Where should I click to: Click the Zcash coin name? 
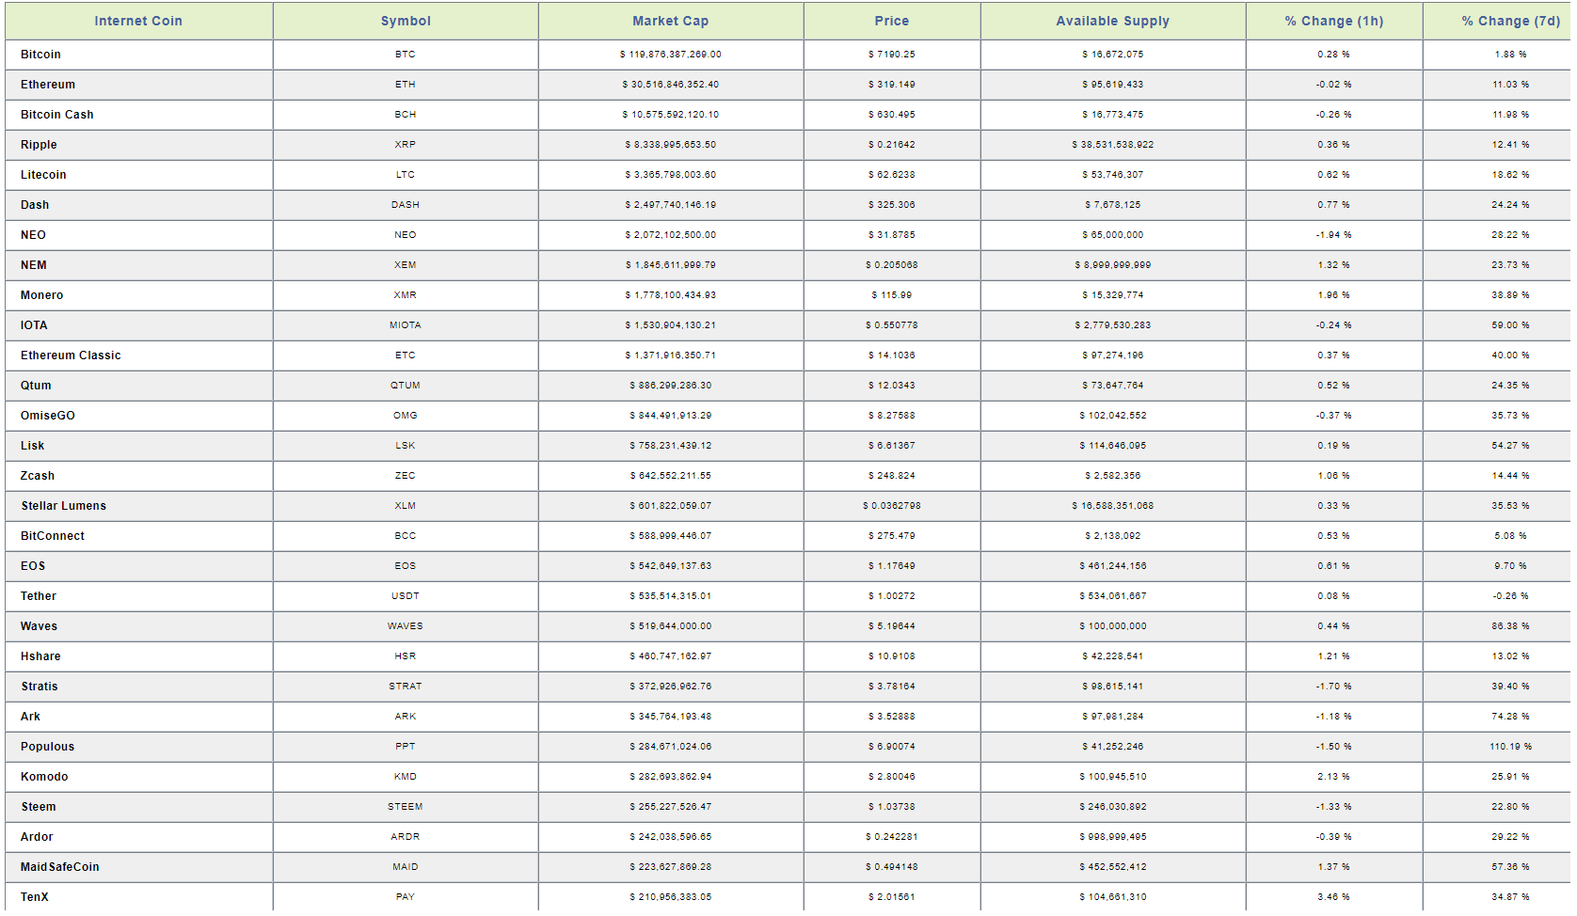pyautogui.click(x=38, y=476)
